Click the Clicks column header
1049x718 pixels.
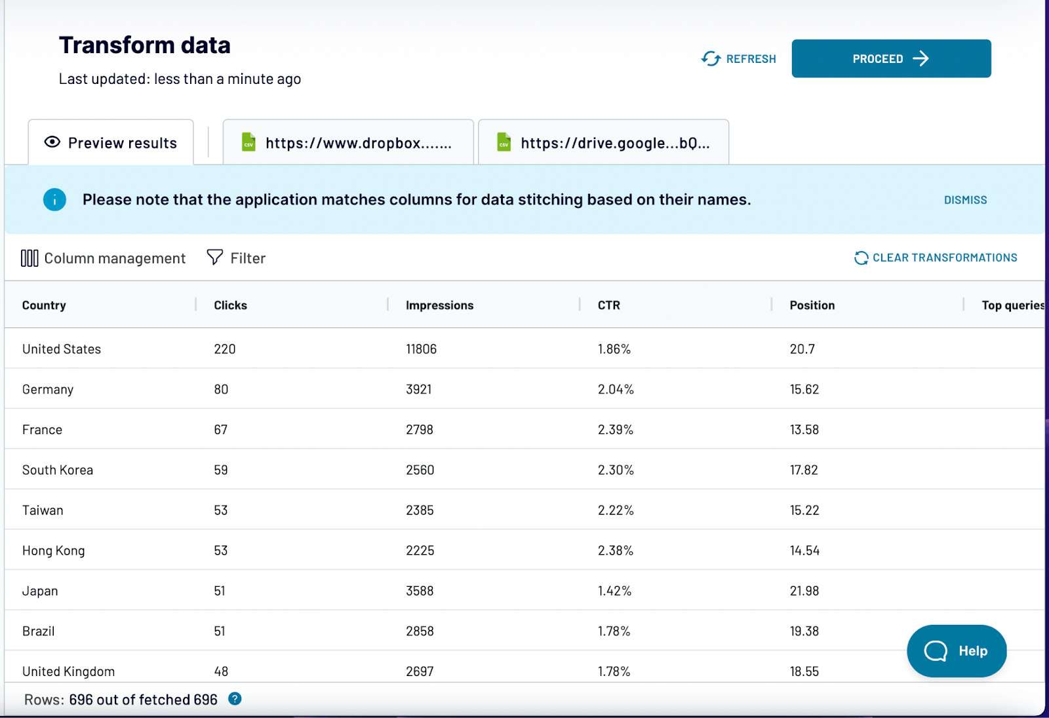229,304
